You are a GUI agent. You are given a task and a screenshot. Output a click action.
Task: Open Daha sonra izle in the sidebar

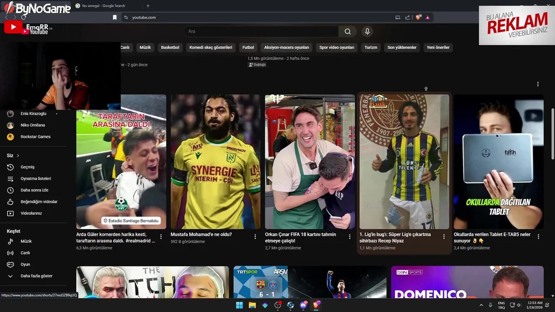coord(35,190)
